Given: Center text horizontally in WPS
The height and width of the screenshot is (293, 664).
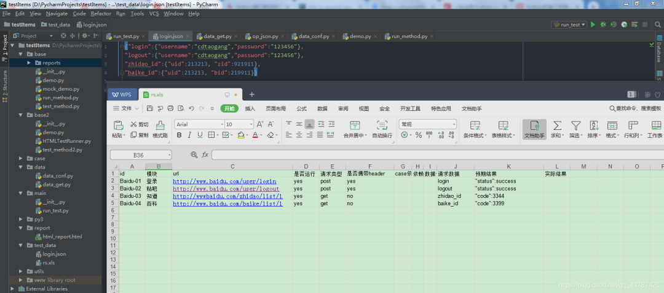Looking at the screenshot, I should [x=299, y=135].
